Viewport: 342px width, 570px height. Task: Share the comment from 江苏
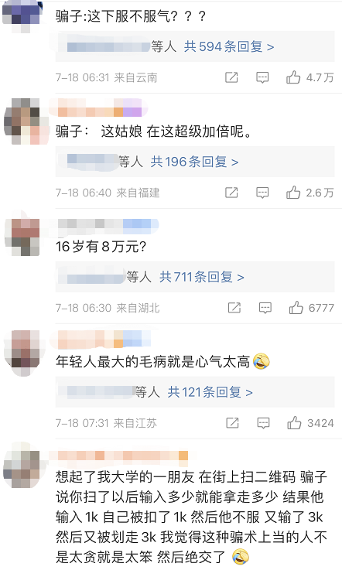232,423
